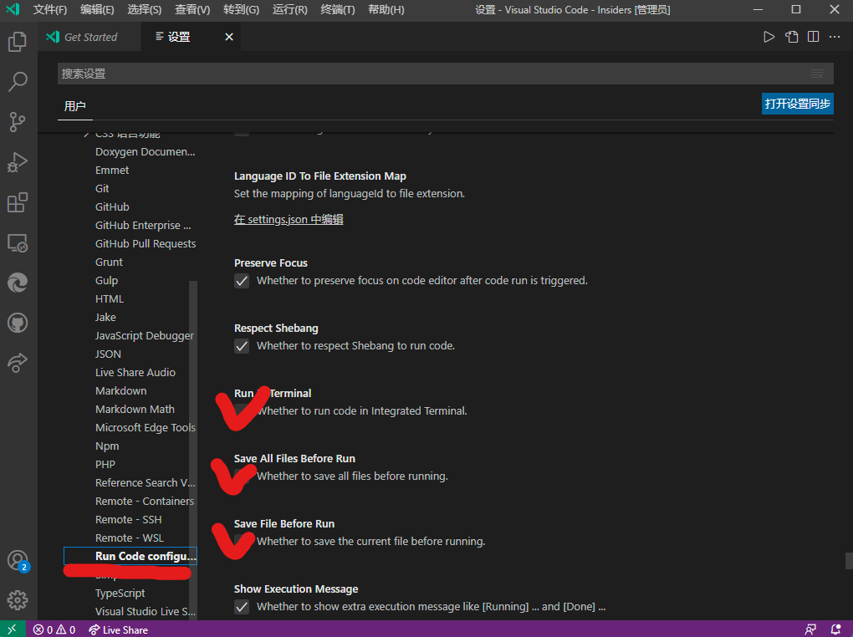Toggle the Run In Terminal checkbox
The width and height of the screenshot is (853, 637).
coord(242,411)
